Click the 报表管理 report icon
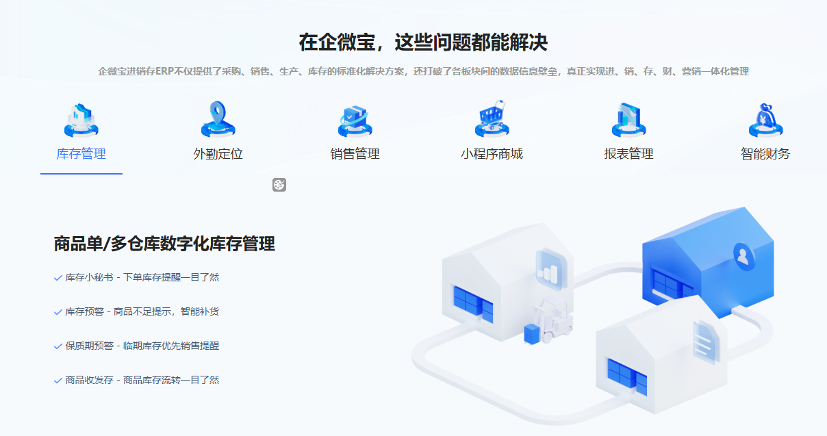 tap(629, 120)
